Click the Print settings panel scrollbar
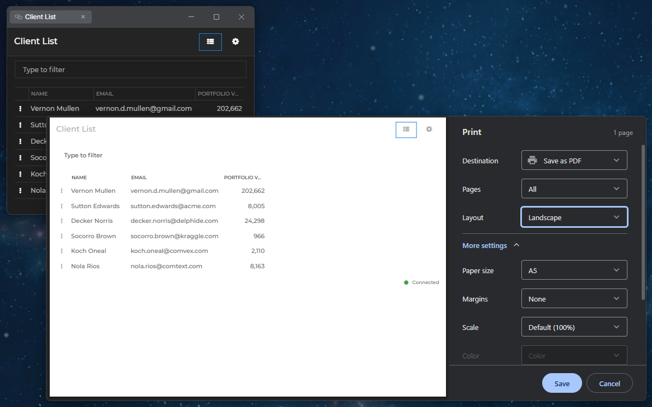Viewport: 652px width, 407px height. (644, 222)
